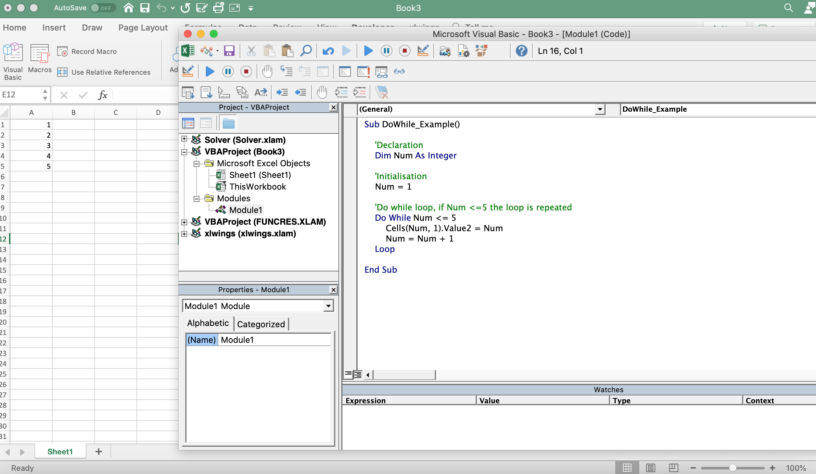Screen dimensions: 816x474
Task: Add a new sheet with plus button
Action: [x=99, y=452]
